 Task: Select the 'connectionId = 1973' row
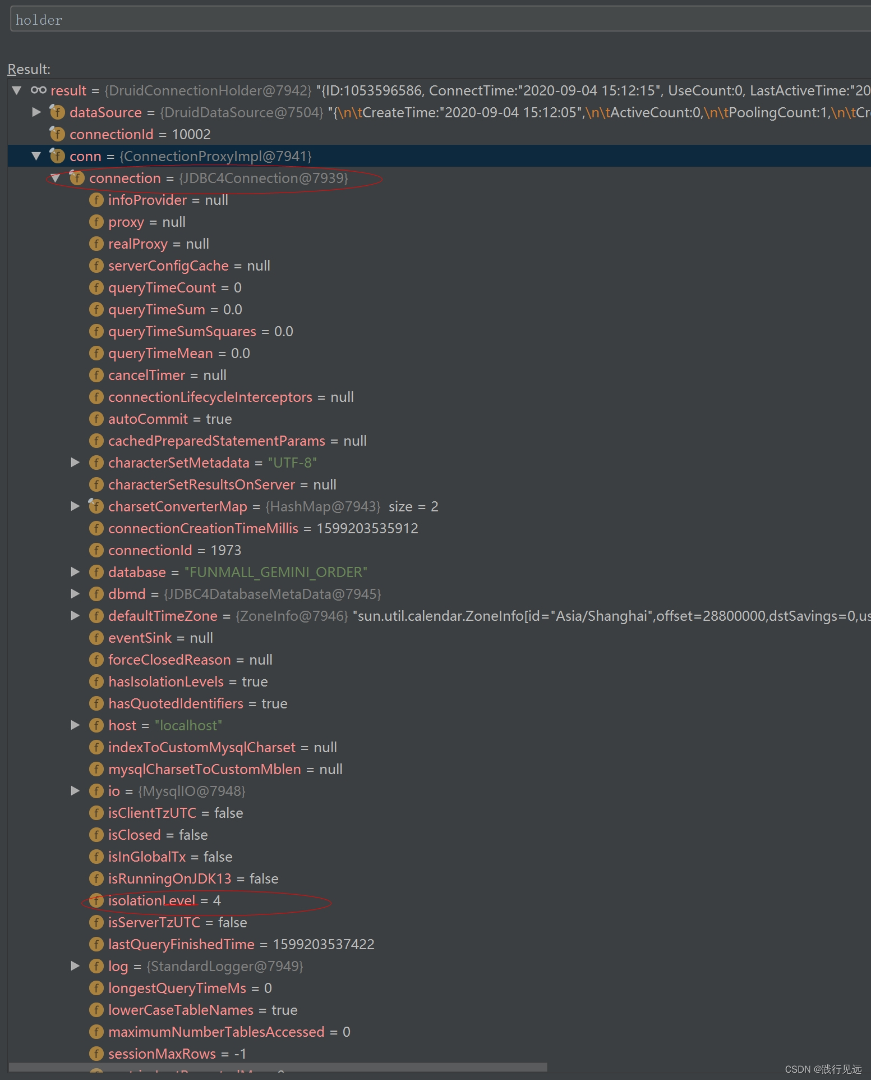coord(439,550)
